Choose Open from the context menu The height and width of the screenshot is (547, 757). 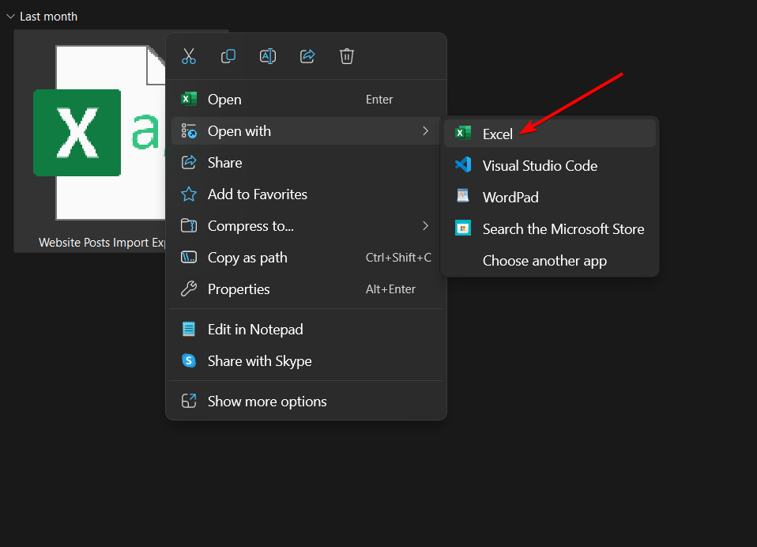click(306, 100)
